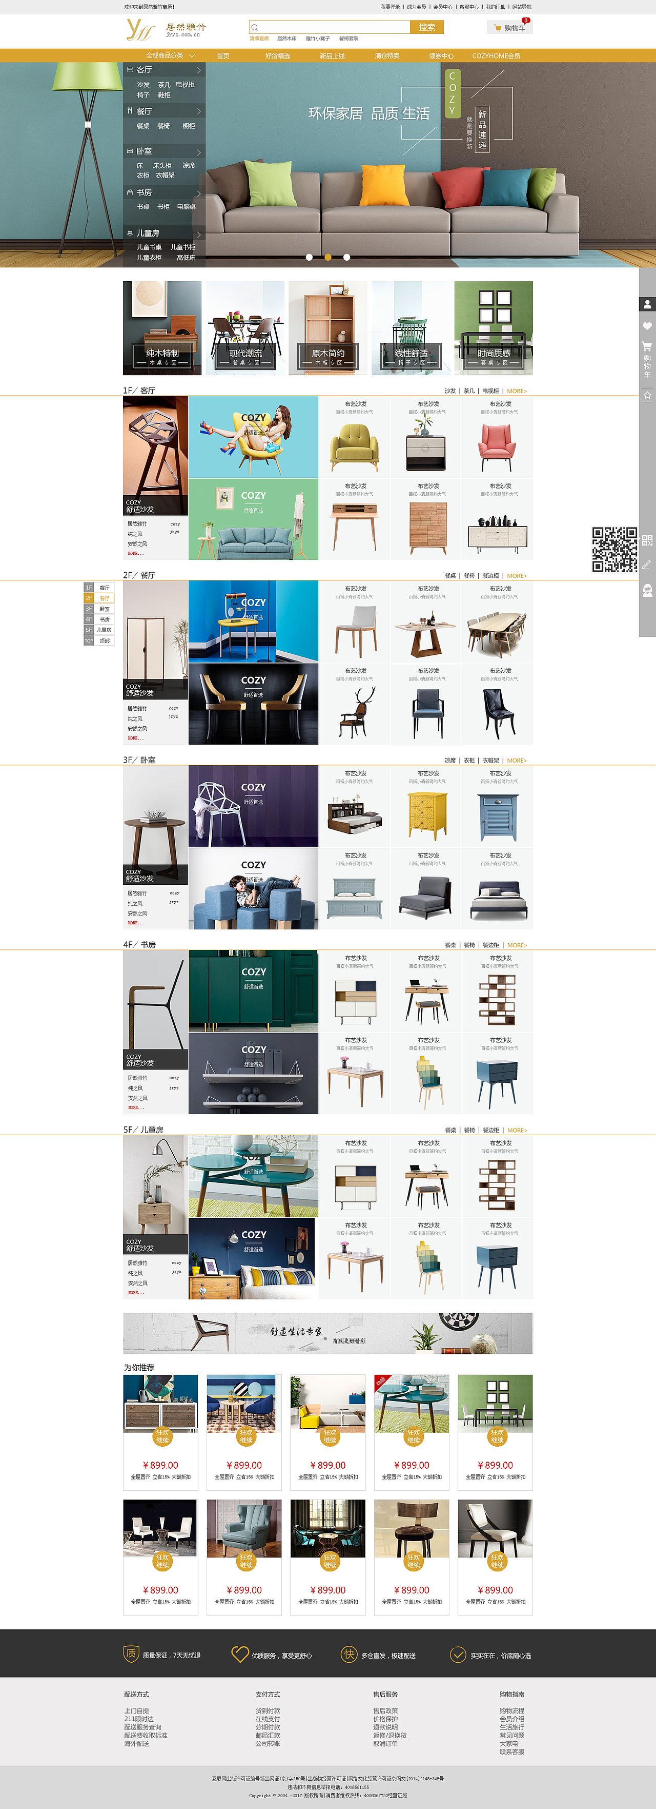Click the heart favorites icon in sidebar
This screenshot has height=1809, width=656.
pos(647,326)
